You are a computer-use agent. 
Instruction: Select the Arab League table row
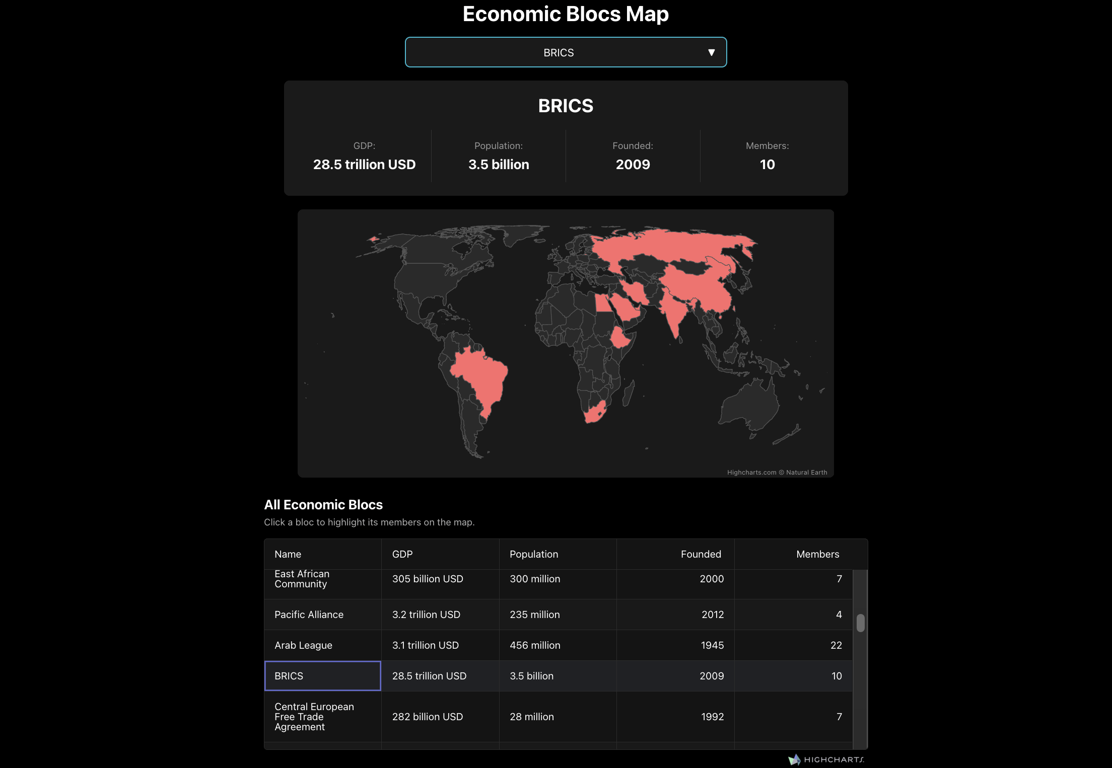pyautogui.click(x=303, y=645)
